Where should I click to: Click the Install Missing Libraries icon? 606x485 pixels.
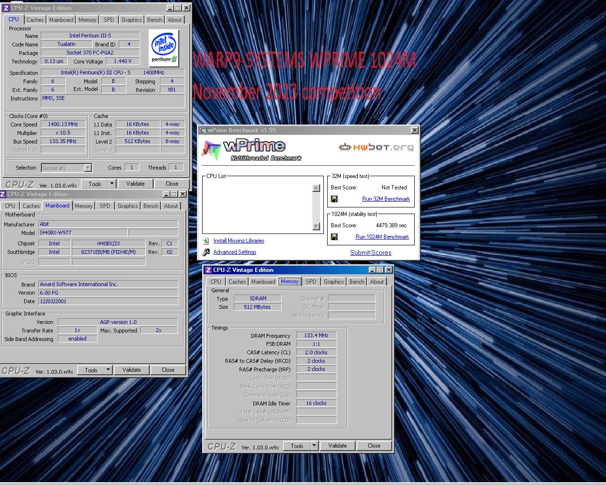point(206,241)
